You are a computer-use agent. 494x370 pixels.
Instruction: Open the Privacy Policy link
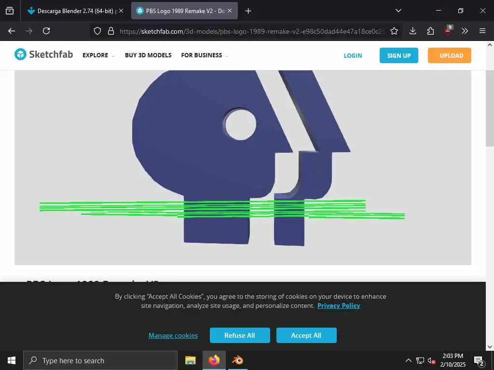click(339, 305)
